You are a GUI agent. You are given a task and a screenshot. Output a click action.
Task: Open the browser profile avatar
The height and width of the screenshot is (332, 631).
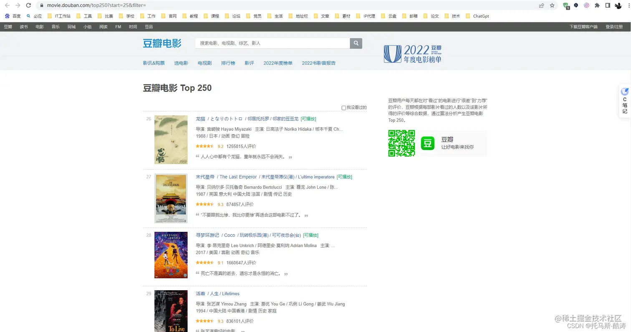(618, 5)
